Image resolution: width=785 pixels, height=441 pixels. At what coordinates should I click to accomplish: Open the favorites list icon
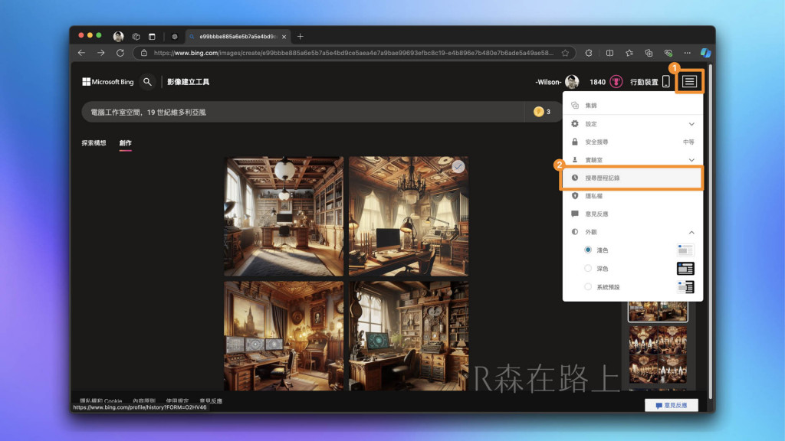629,53
